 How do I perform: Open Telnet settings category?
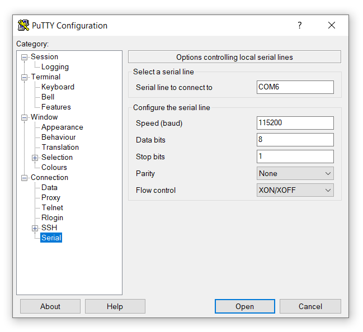click(x=53, y=208)
